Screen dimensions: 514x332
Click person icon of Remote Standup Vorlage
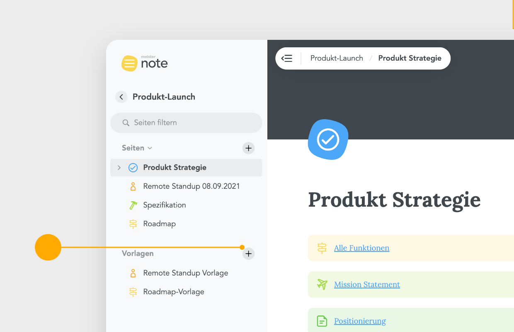coord(133,273)
